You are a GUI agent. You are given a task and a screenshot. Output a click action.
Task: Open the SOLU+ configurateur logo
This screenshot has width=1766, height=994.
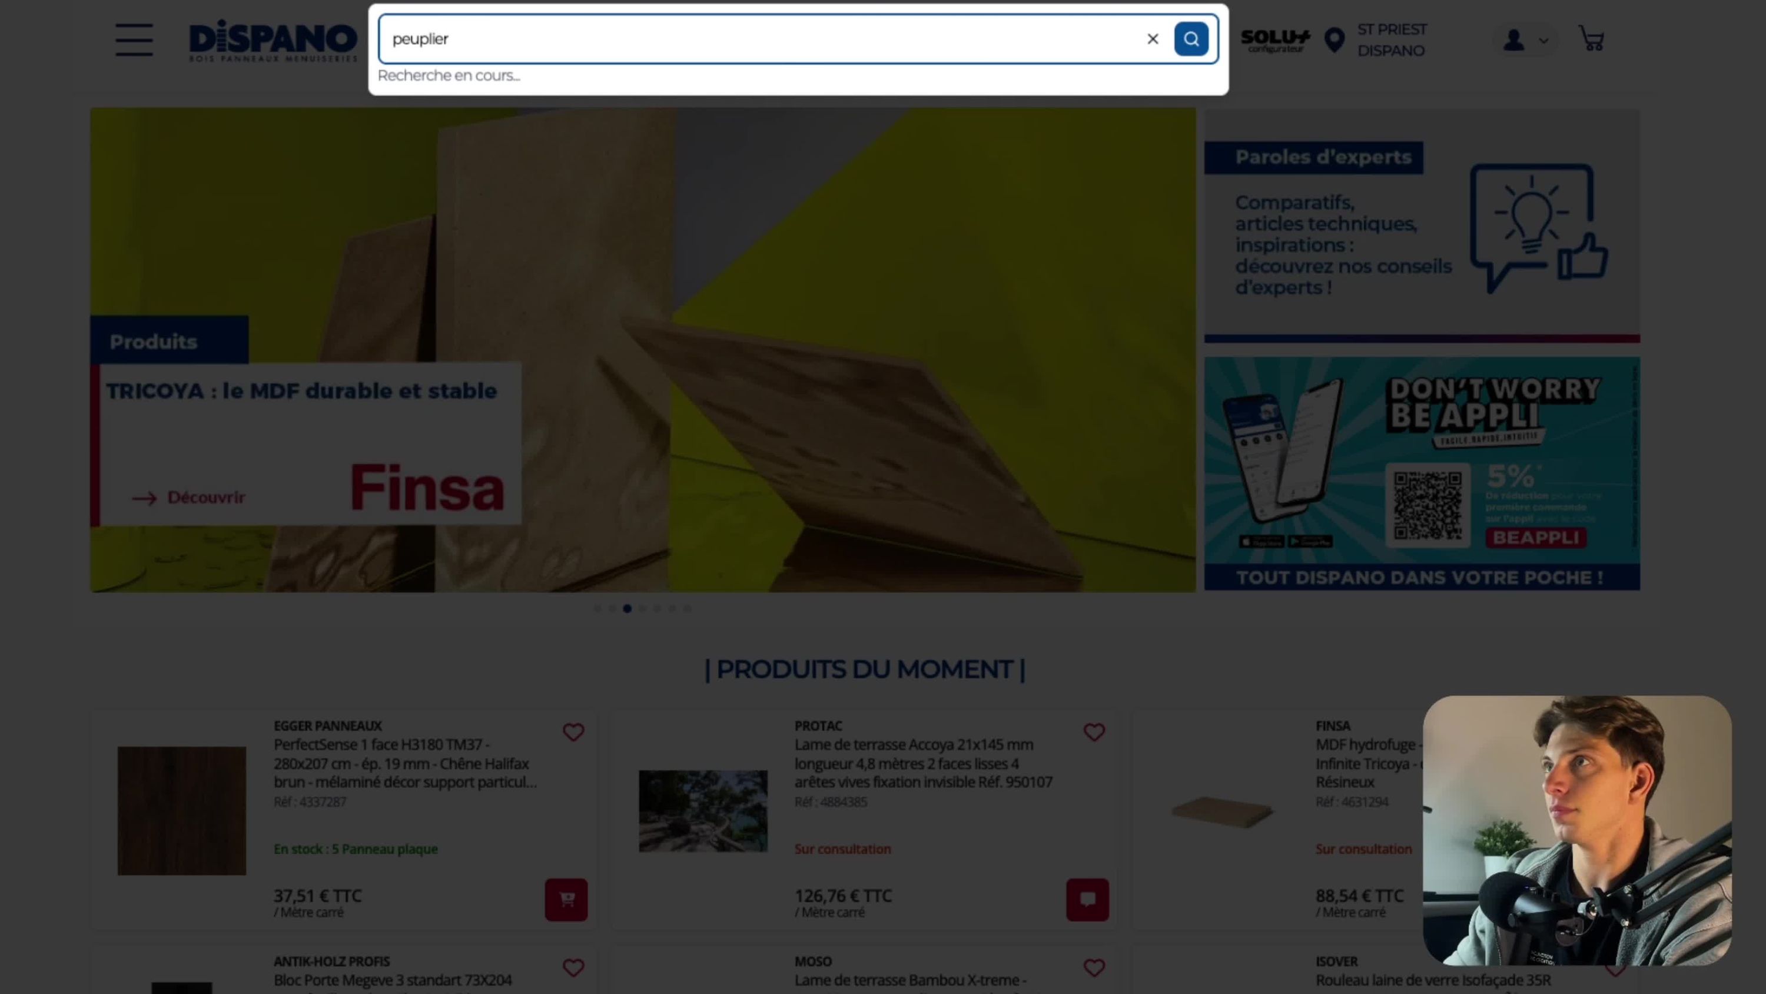click(x=1275, y=41)
